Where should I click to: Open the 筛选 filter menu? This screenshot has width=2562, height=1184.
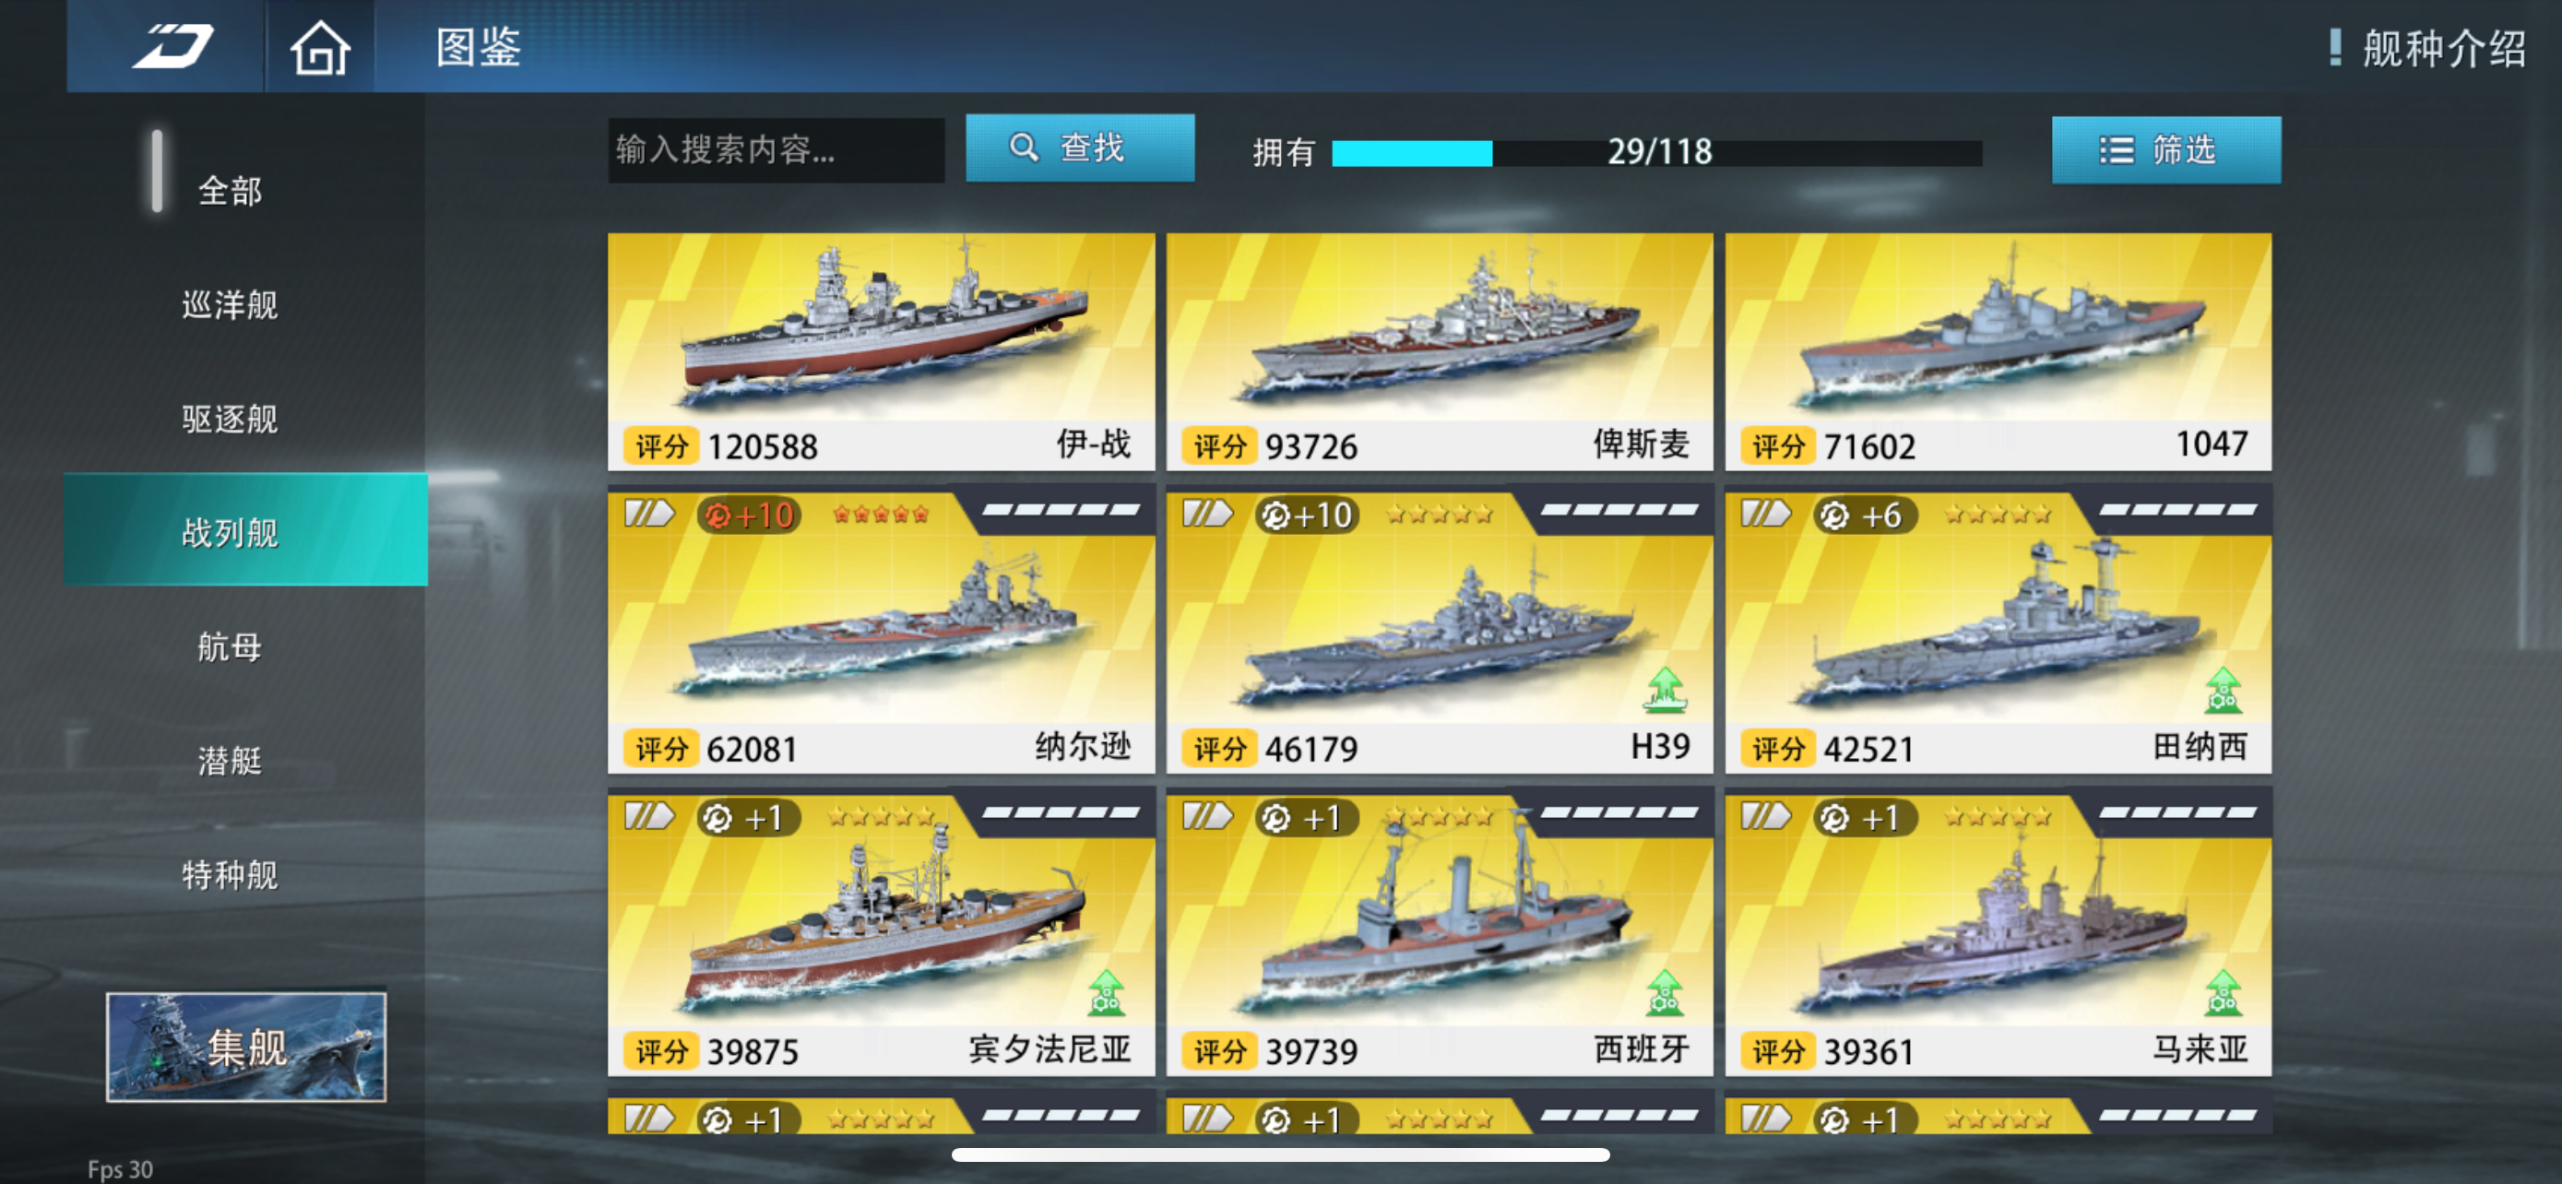[2166, 150]
